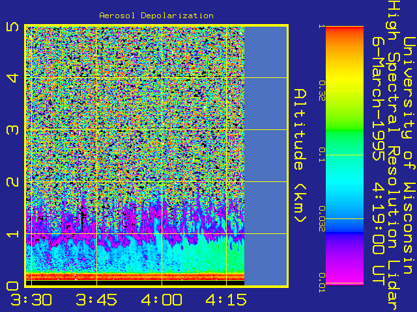This screenshot has height=312, width=417.
Task: Click the blank light-blue no-data area
Action: (x=266, y=156)
